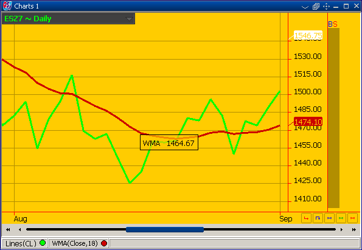This screenshot has height=250, width=362.
Task: Select the WMA(Close,18) study tab
Action: 79,243
